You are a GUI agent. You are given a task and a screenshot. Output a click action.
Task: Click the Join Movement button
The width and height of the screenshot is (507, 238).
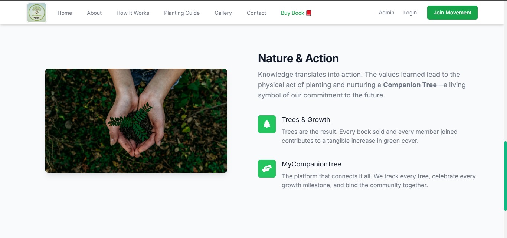452,13
